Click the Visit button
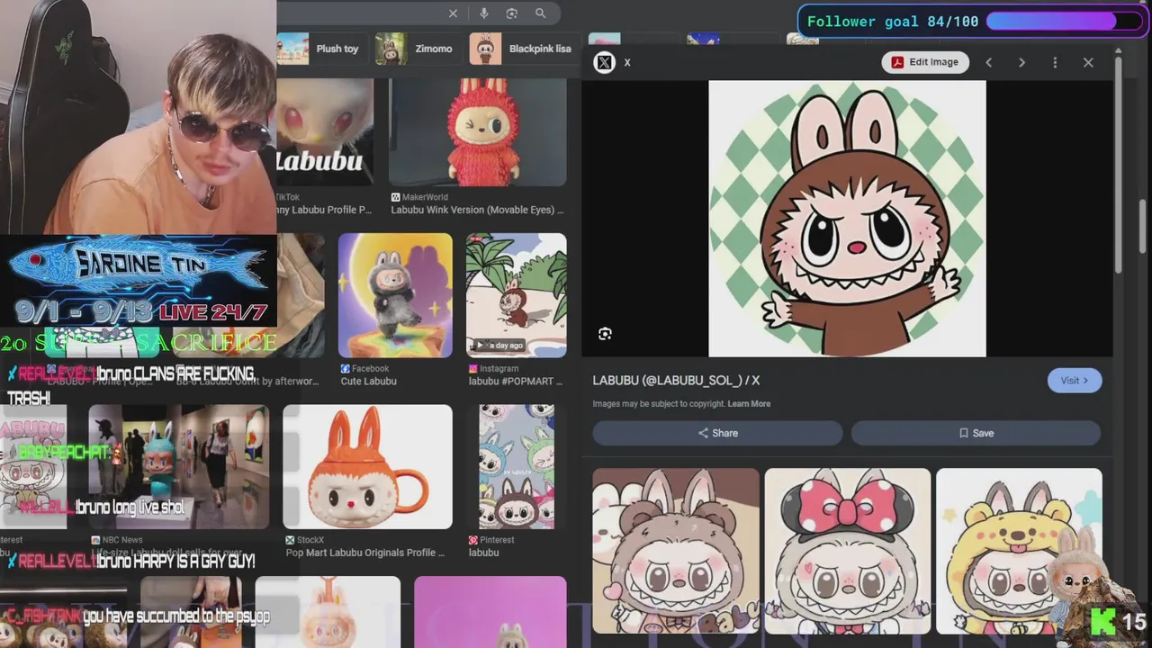 (1075, 381)
